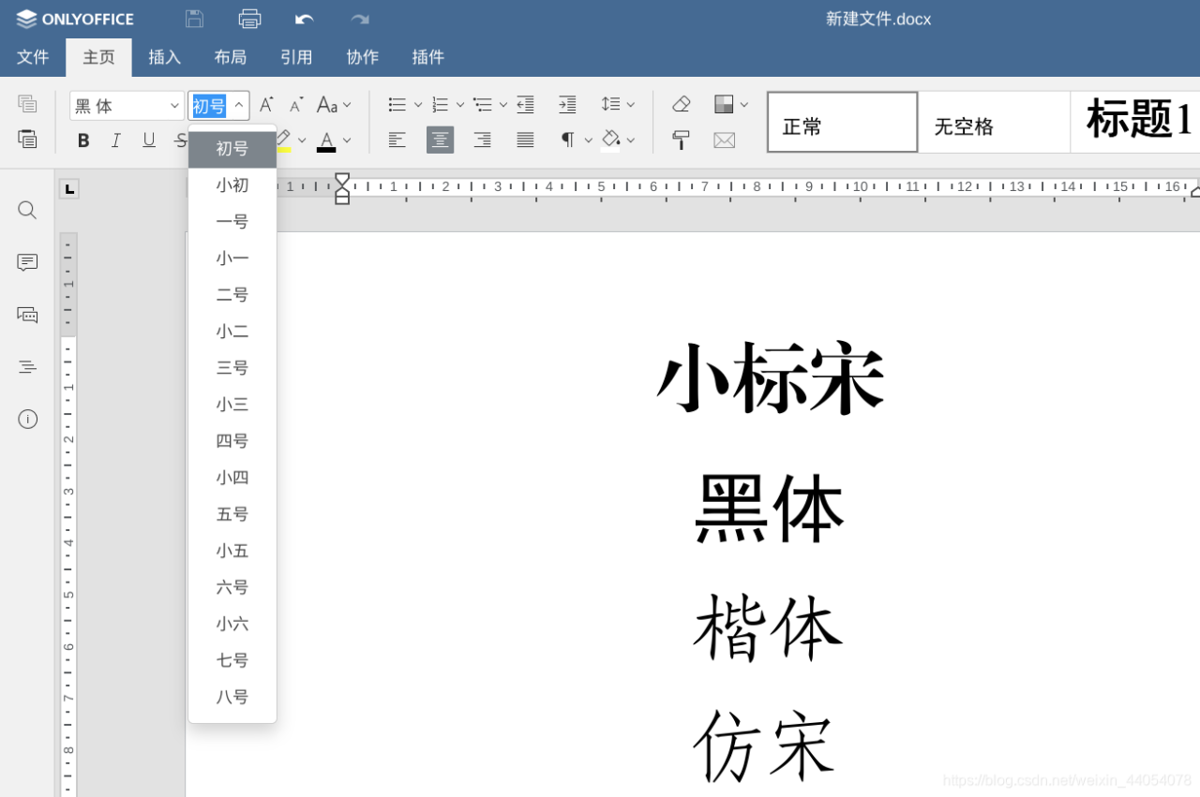Open the search panel in the left sidebar
1200x797 pixels.
(26, 210)
